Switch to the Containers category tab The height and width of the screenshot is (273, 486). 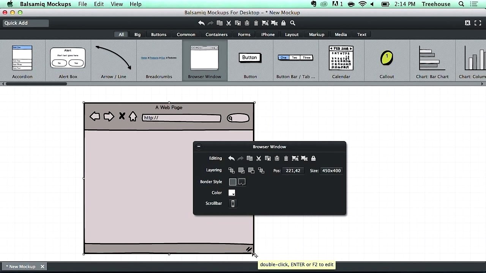[x=216, y=35]
